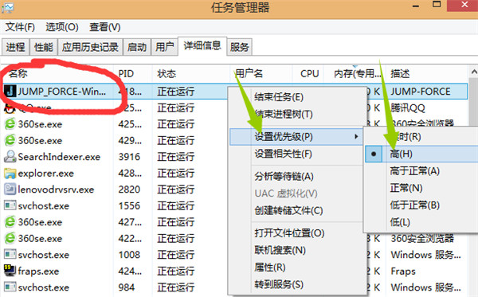Click the SearchIndexer.exe magnifier icon
Screen dimensions: 478x297
pyautogui.click(x=10, y=157)
